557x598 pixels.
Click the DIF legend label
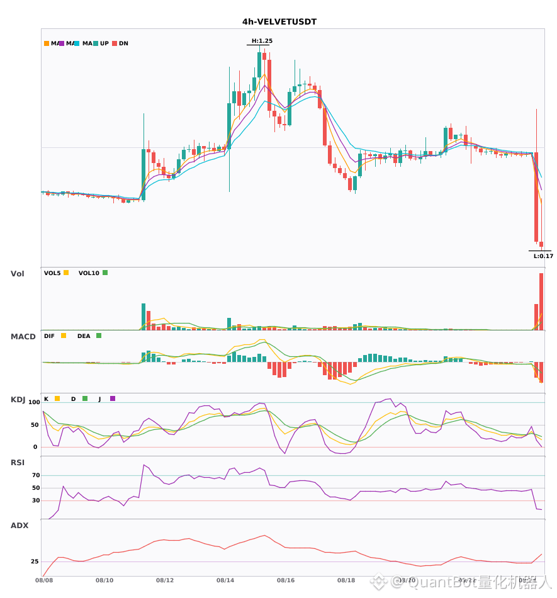click(x=49, y=336)
